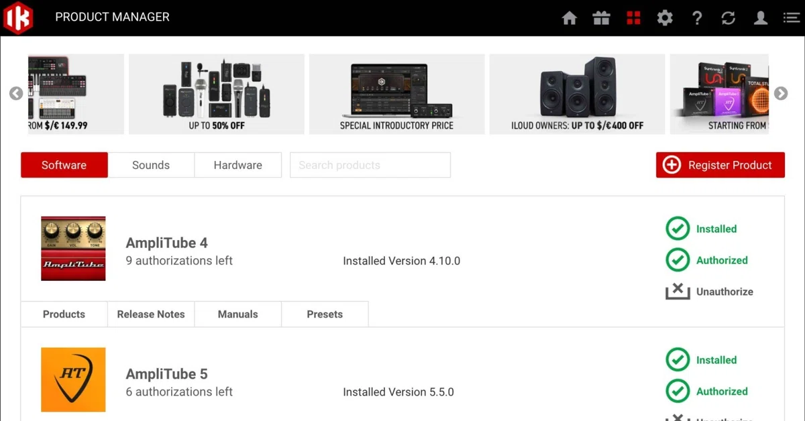The image size is (805, 421).
Task: Click the PRODUCT MANAGER header title
Action: pos(113,17)
